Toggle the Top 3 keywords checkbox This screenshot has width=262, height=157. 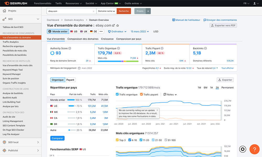[117, 140]
